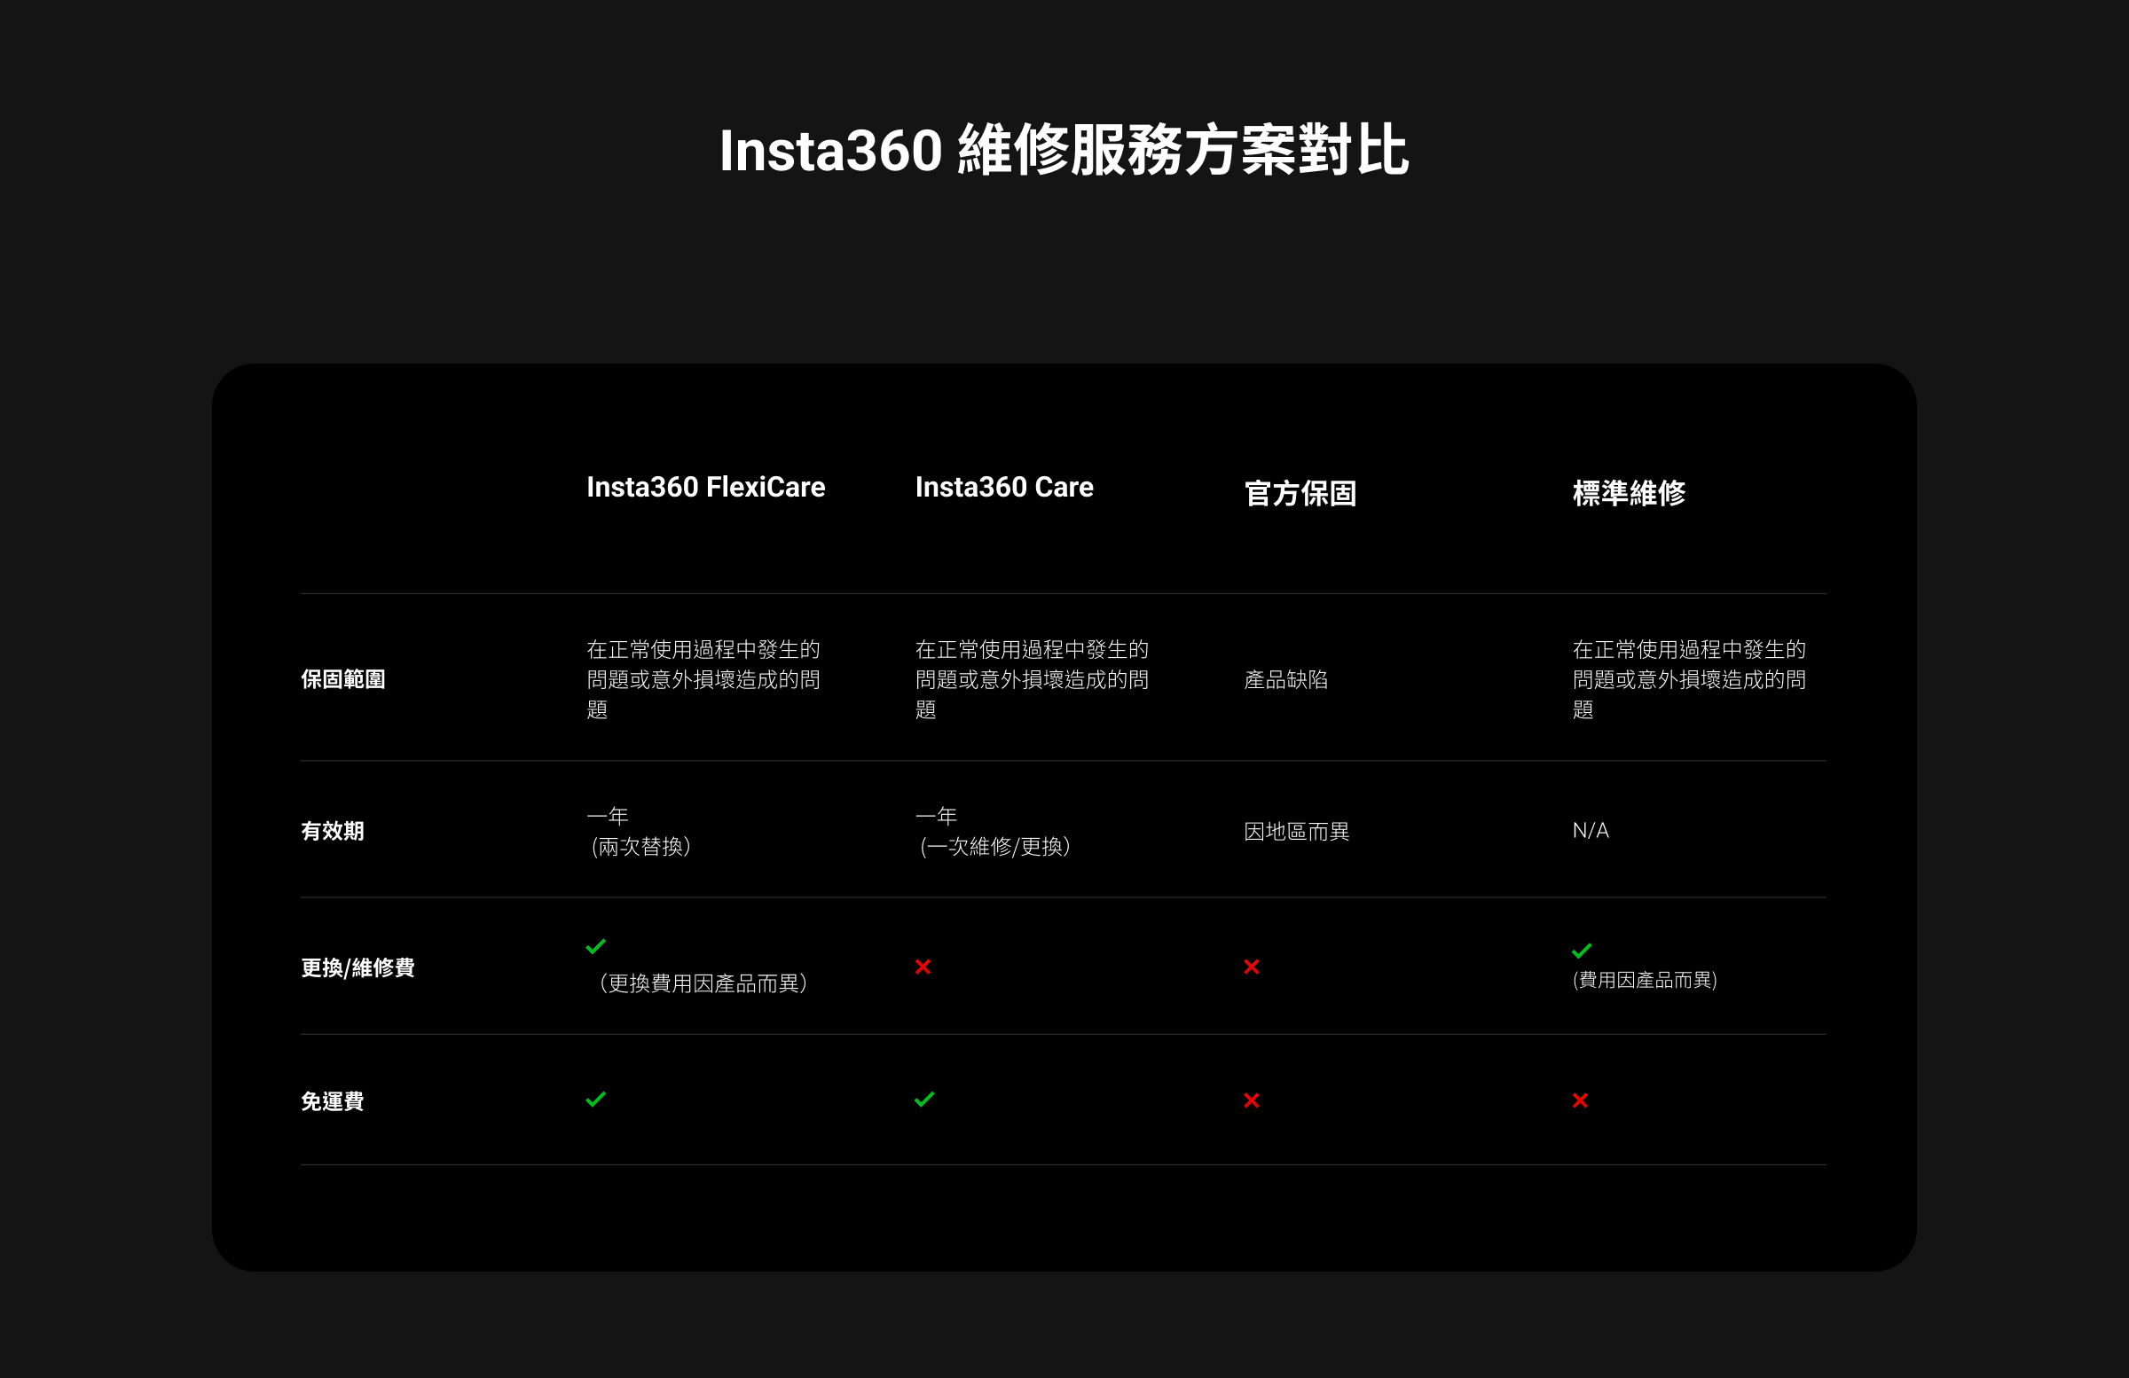Click red X in 官方保固 更換/維修費 row
Image resolution: width=2129 pixels, height=1378 pixels.
click(1252, 967)
